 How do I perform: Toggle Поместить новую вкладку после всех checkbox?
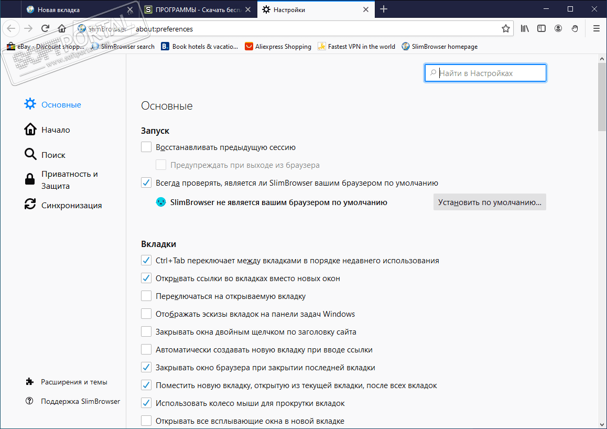pos(146,385)
